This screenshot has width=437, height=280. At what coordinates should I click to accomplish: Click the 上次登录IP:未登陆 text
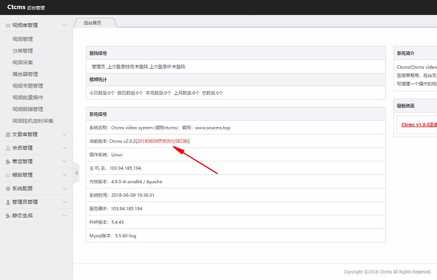tap(167, 67)
